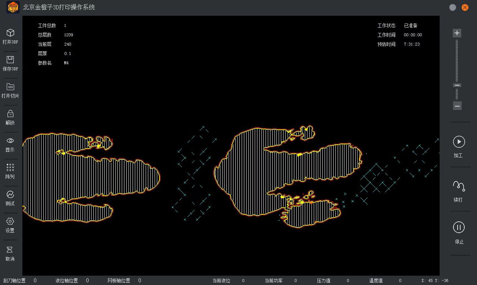Open the array grid tool
The width and height of the screenshot is (477, 285).
10,168
